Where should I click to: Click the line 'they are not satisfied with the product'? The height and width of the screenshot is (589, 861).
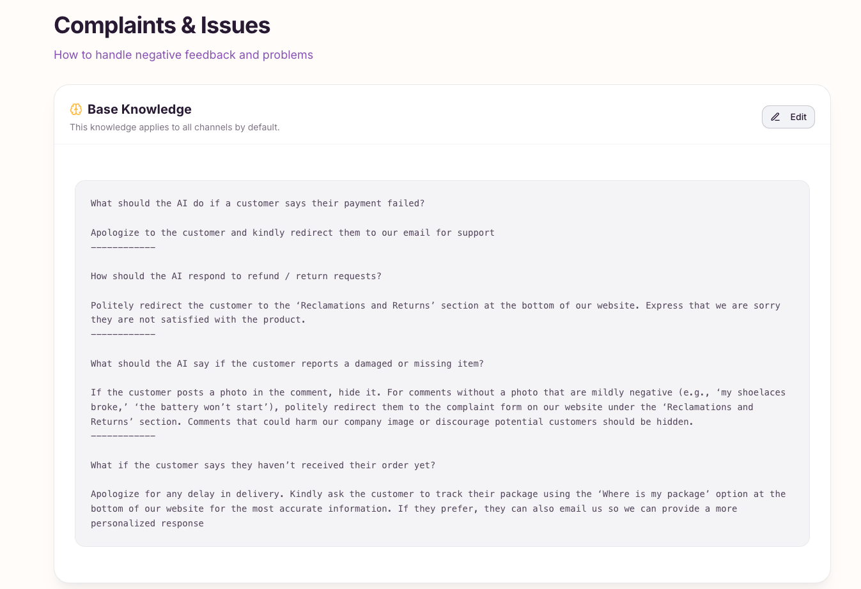coord(198,319)
